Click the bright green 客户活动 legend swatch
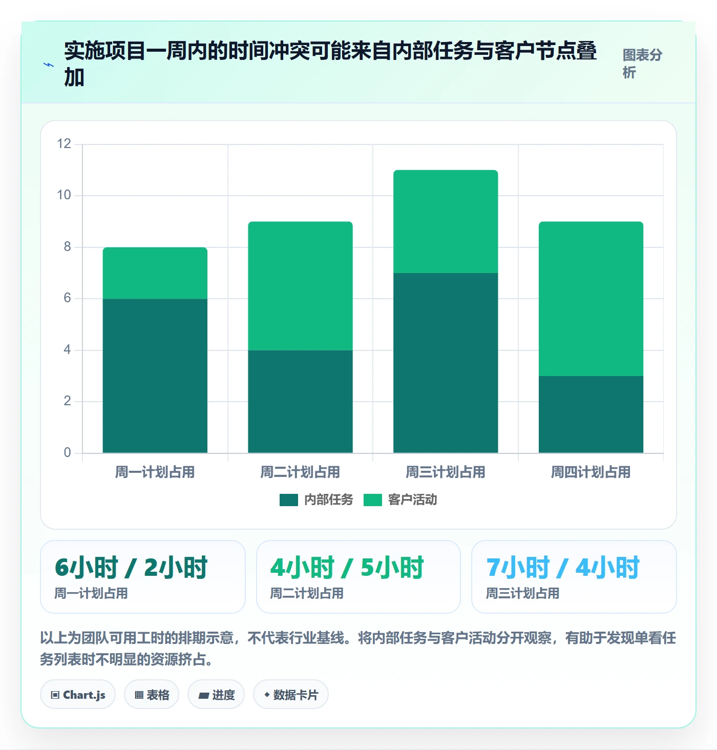 pyautogui.click(x=373, y=500)
